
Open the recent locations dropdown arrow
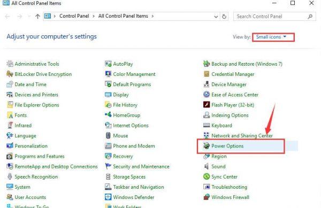coord(29,16)
